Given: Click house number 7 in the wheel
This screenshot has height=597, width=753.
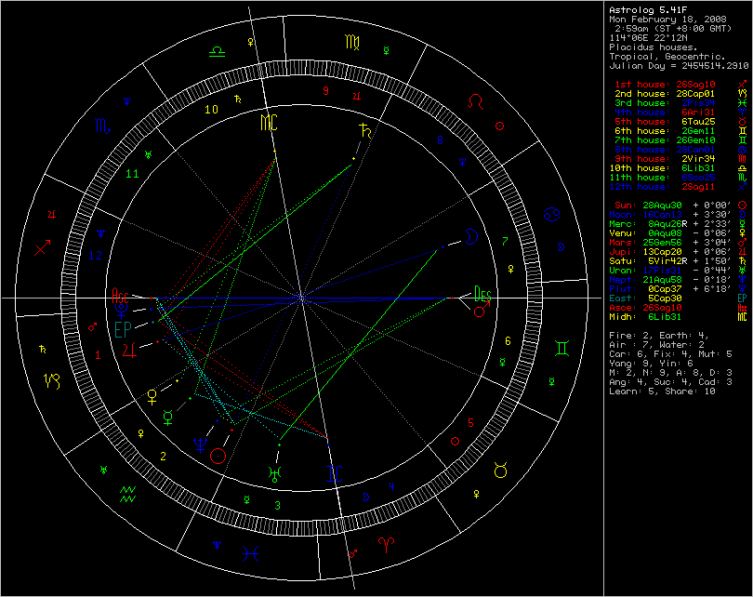Looking at the screenshot, I should click(x=505, y=241).
